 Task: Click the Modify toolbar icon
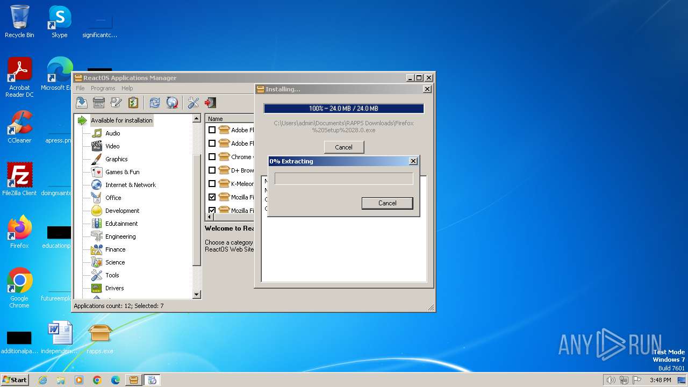pos(116,103)
